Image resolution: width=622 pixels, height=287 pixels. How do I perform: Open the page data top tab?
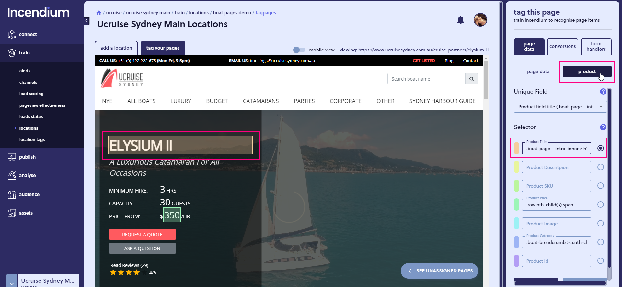point(529,47)
